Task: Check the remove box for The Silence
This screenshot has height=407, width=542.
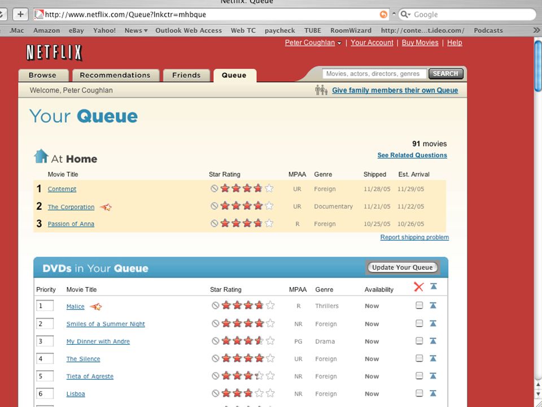Action: (419, 358)
